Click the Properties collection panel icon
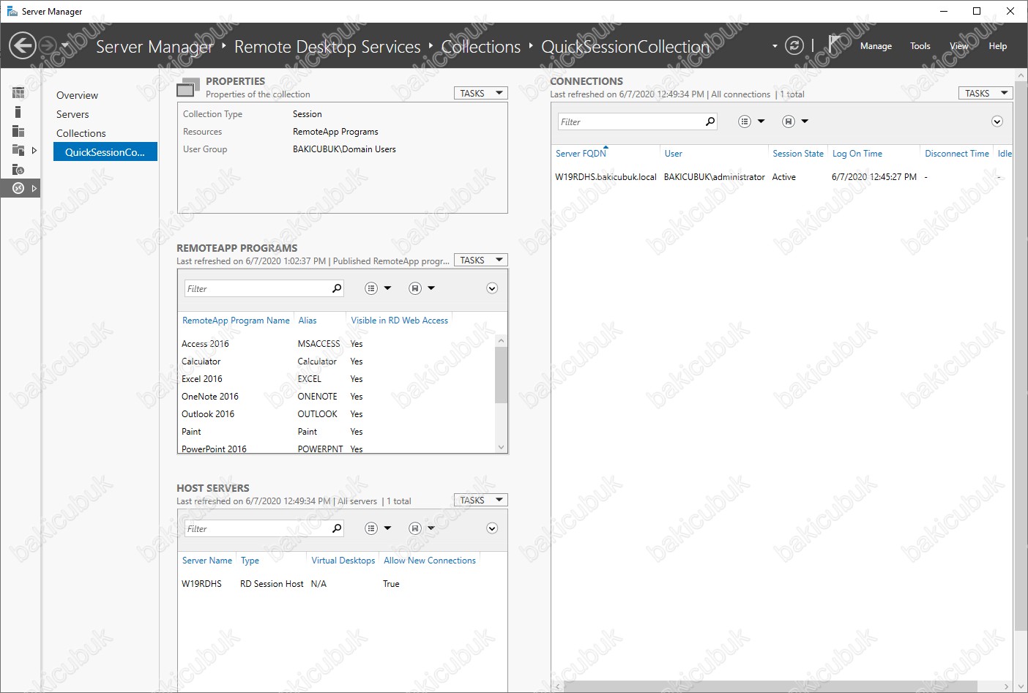 tap(188, 87)
